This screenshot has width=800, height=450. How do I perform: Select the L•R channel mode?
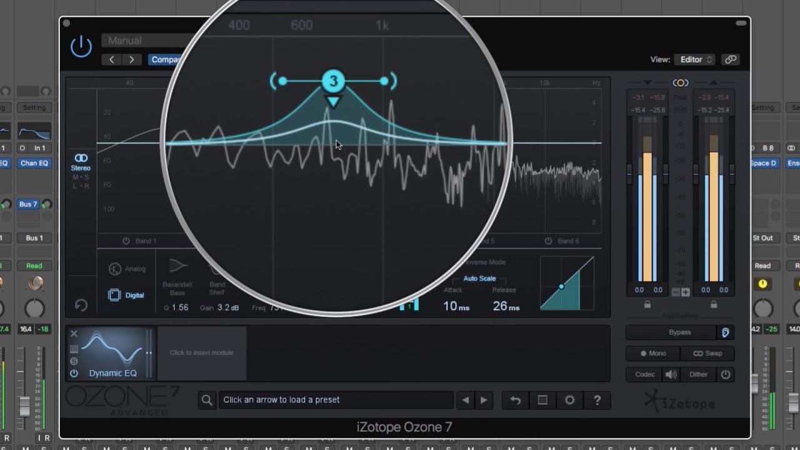[x=81, y=186]
